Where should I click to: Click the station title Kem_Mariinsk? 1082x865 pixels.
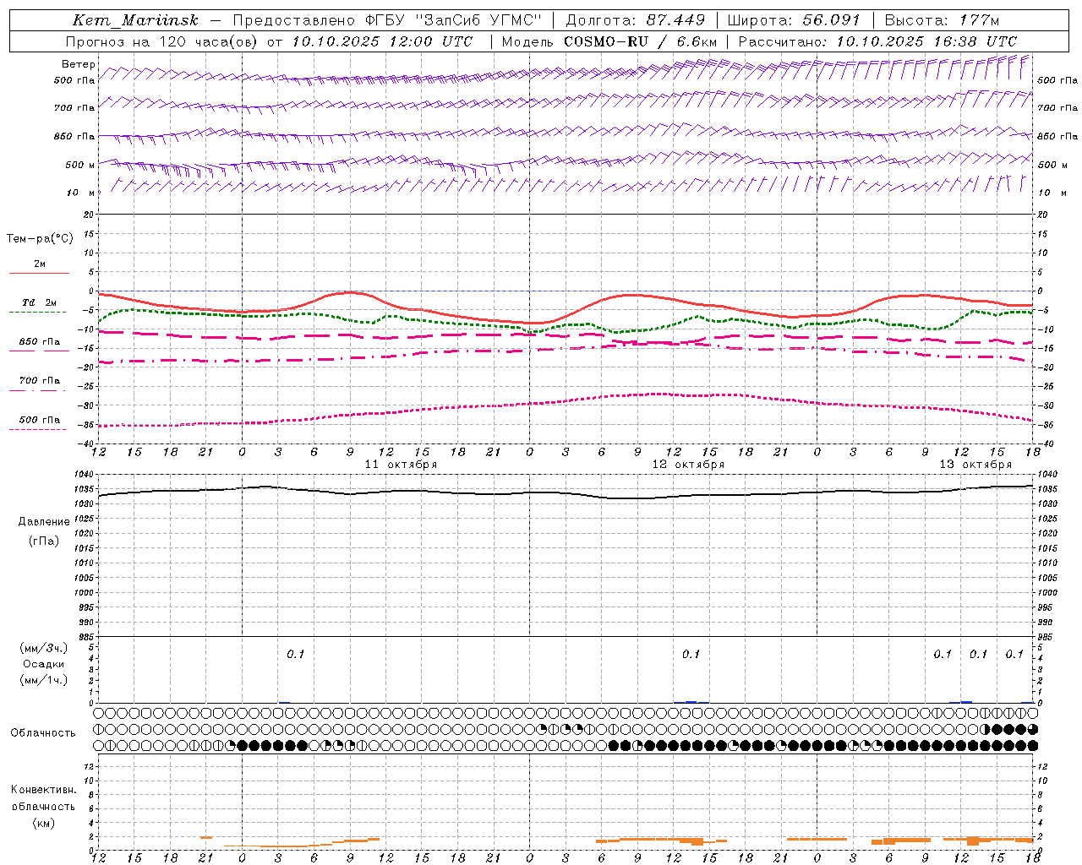click(x=135, y=20)
